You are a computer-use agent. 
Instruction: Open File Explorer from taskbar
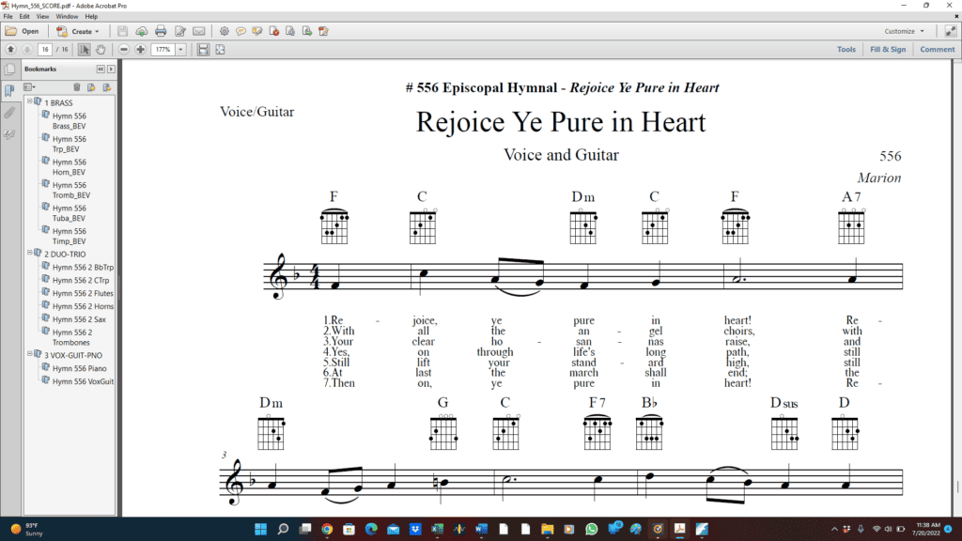point(548,529)
